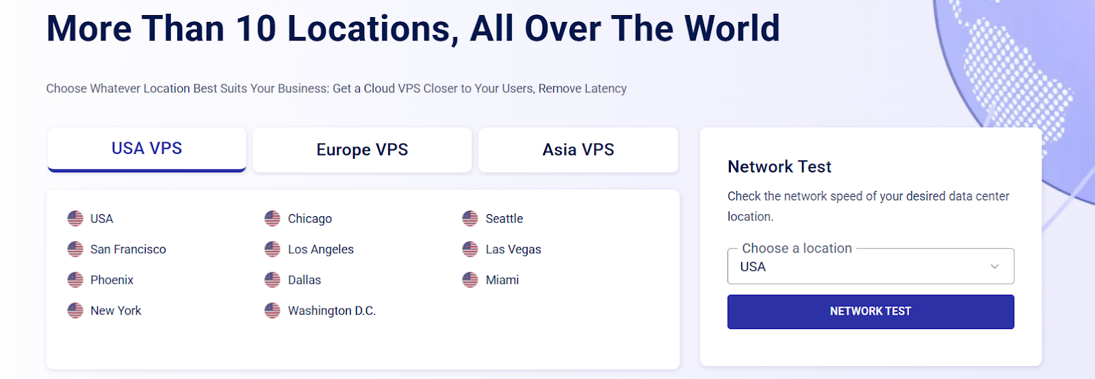Click the Network Test panel heading

click(780, 167)
